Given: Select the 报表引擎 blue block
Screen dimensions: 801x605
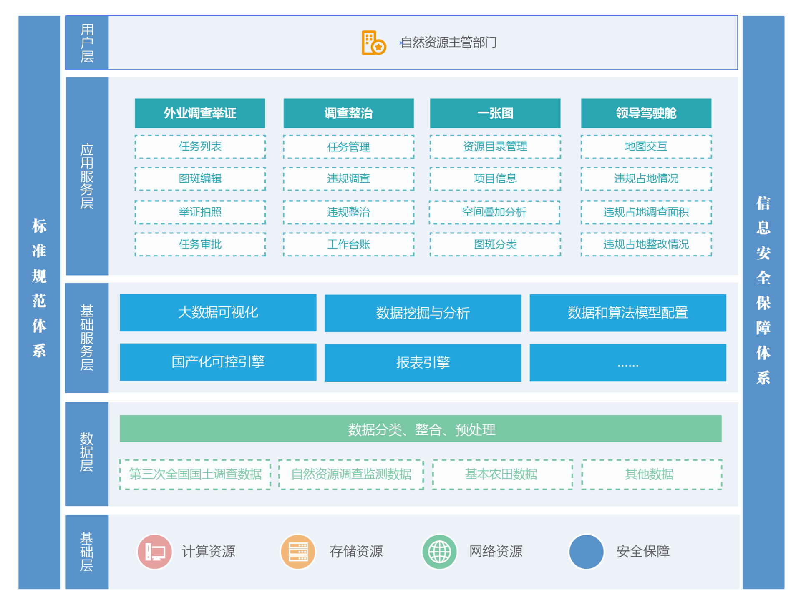Looking at the screenshot, I should pyautogui.click(x=423, y=363).
